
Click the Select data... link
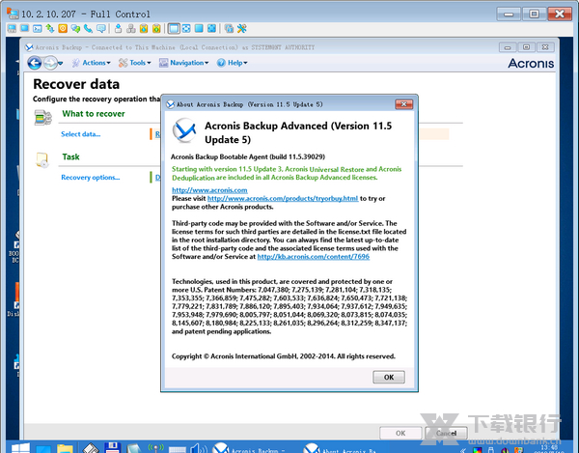pyautogui.click(x=80, y=134)
